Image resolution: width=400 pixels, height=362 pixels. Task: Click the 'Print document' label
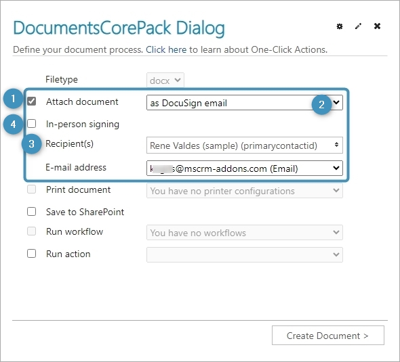tap(79, 190)
